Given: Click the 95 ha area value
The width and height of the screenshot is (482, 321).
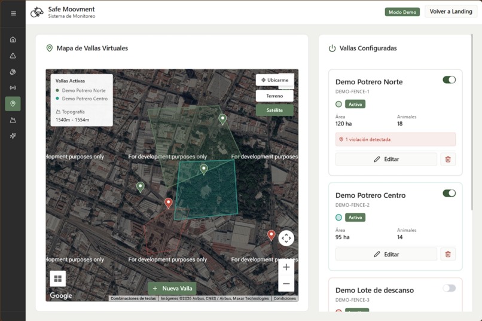Looking at the screenshot, I should pos(343,237).
